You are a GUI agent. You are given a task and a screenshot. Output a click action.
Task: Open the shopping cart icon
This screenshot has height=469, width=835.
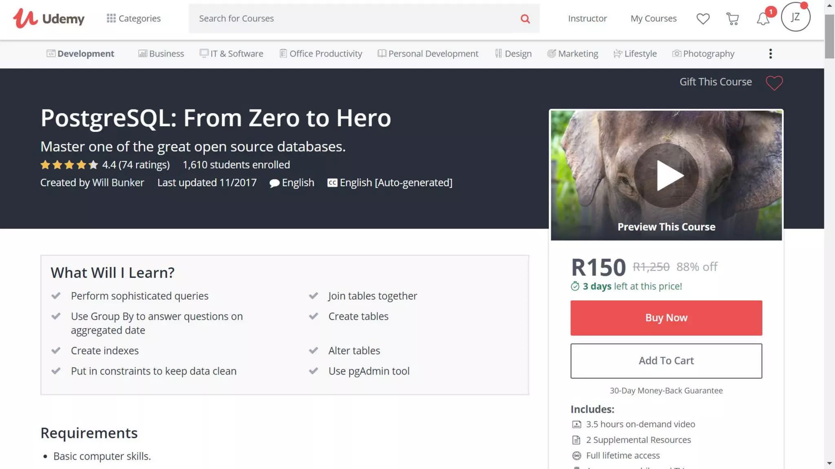point(732,19)
